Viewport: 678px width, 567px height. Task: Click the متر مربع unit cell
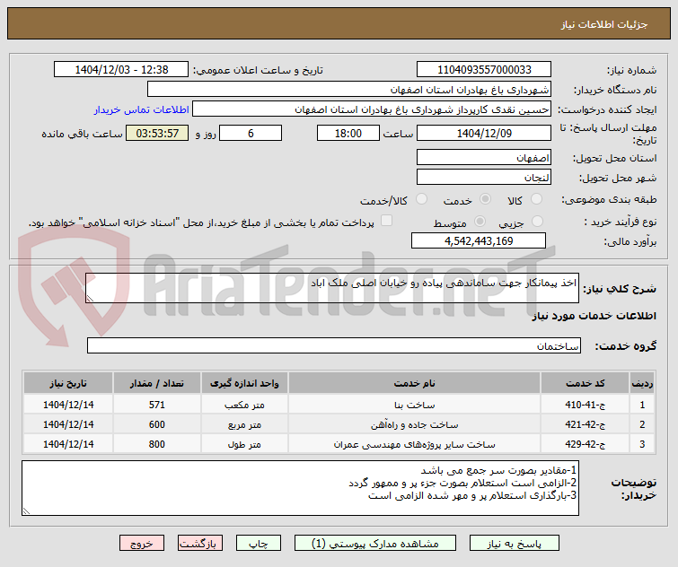tap(244, 424)
